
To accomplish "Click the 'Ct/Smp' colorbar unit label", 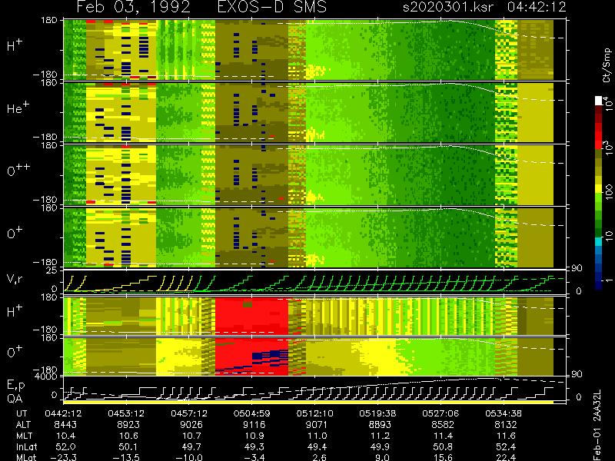I will (607, 65).
